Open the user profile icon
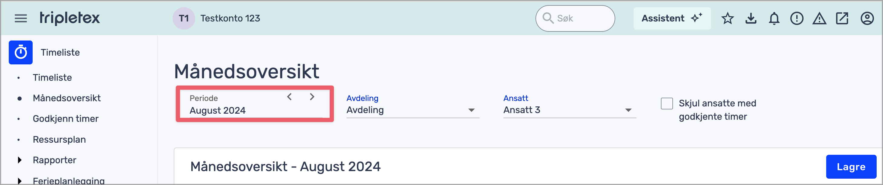The height and width of the screenshot is (185, 883). [x=867, y=18]
